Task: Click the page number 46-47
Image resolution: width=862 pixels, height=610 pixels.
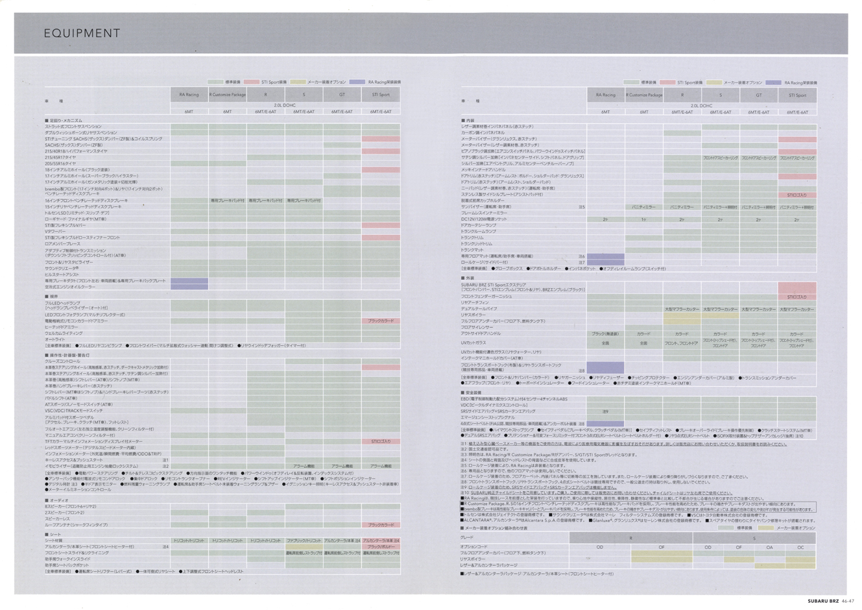Action: point(848,602)
